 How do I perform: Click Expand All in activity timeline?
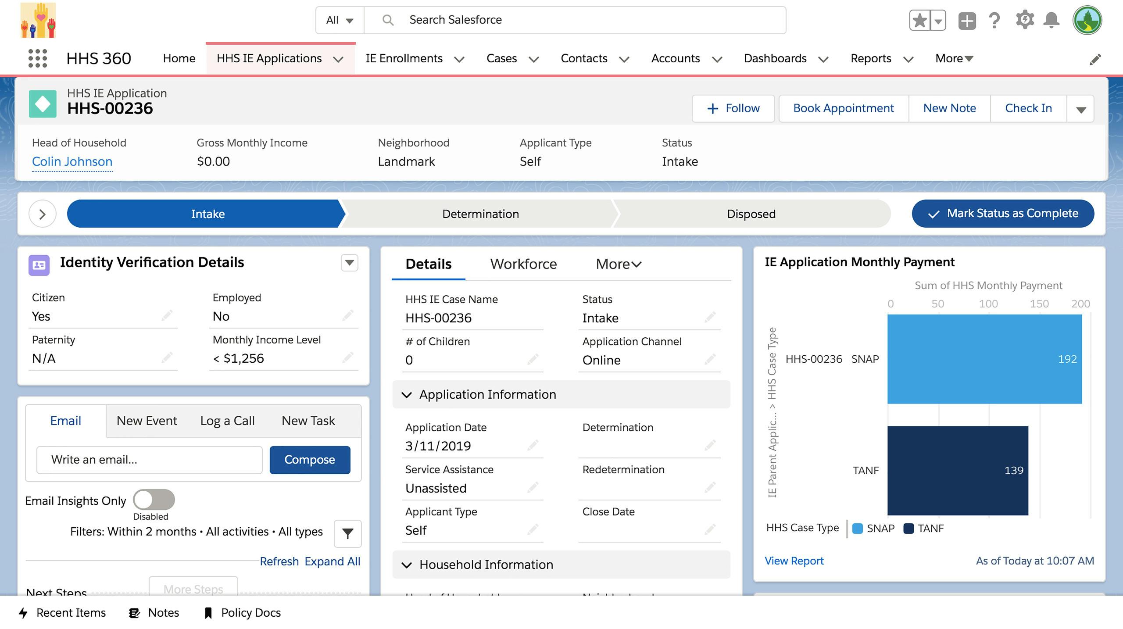[x=333, y=561]
